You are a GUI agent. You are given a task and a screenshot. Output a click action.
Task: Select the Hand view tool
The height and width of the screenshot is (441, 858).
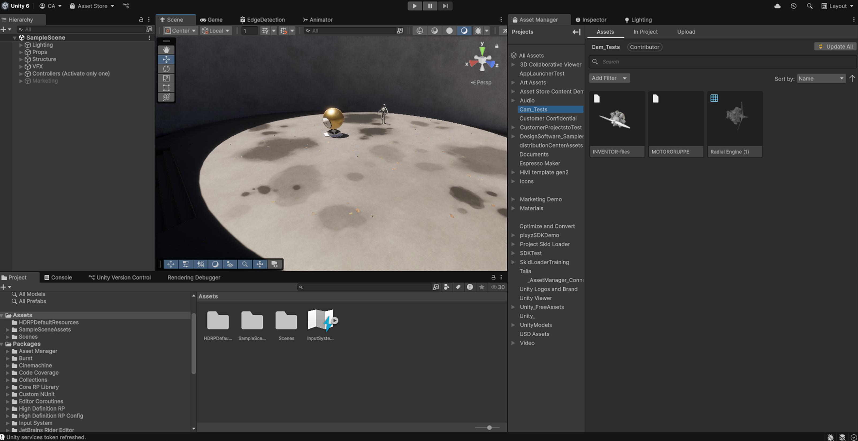pos(166,50)
